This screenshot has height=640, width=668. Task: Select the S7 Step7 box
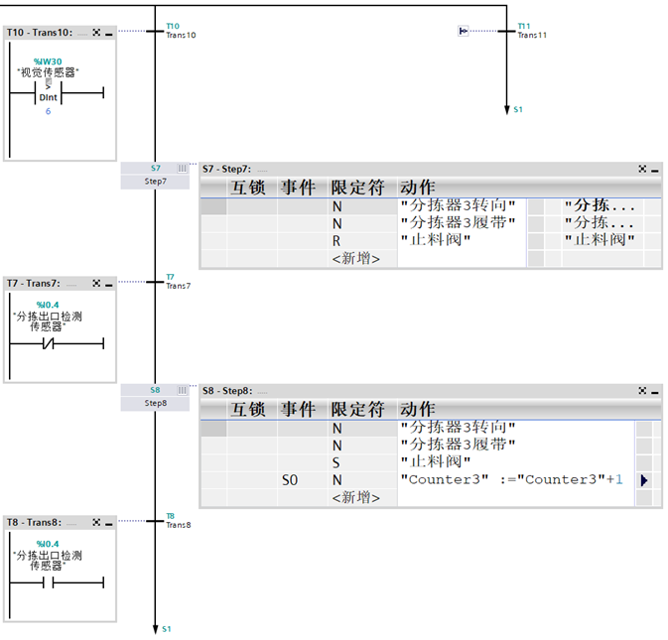click(x=155, y=175)
